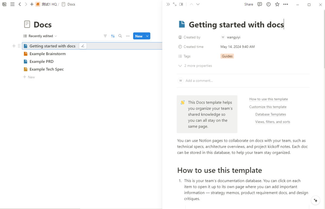Toggle the peek mode layout icon
Screen dimensions: 325x209
pos(181,4)
